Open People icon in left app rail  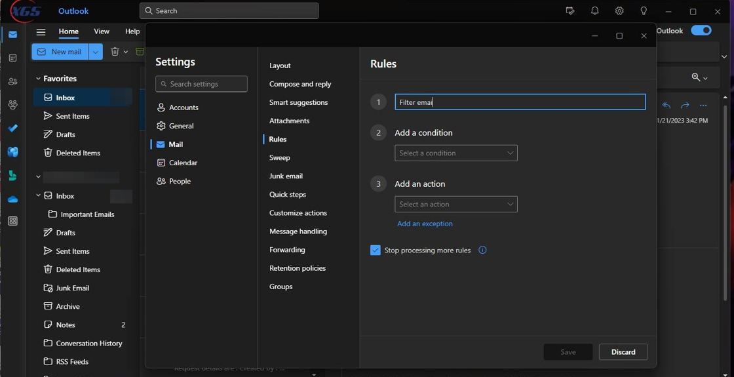(x=12, y=82)
